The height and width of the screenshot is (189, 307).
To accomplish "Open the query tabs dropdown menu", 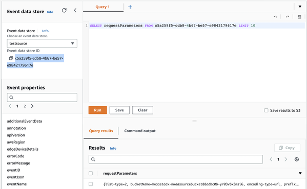I will [x=300, y=7].
